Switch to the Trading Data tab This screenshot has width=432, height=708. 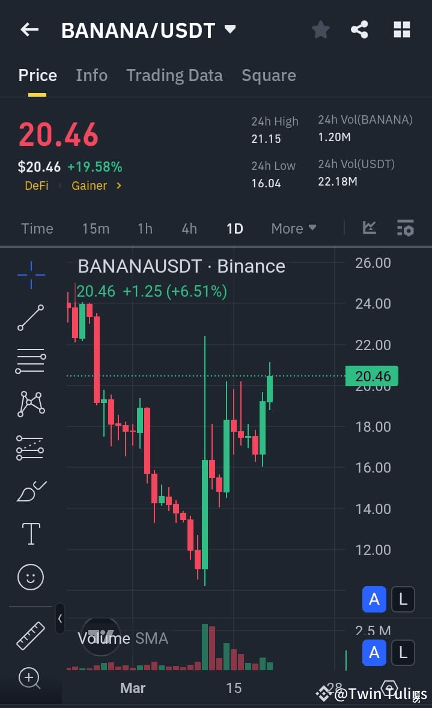[174, 74]
